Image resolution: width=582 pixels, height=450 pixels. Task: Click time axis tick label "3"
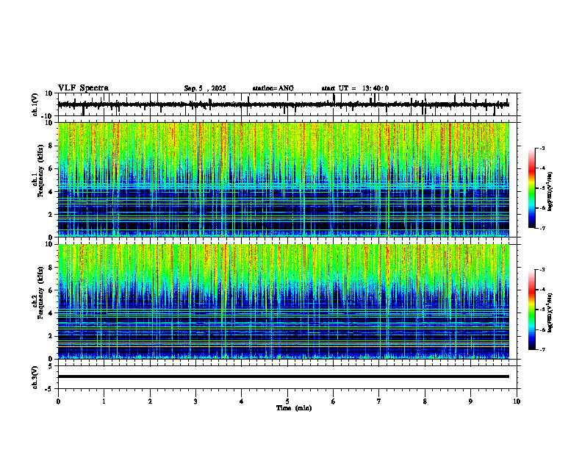click(x=195, y=401)
